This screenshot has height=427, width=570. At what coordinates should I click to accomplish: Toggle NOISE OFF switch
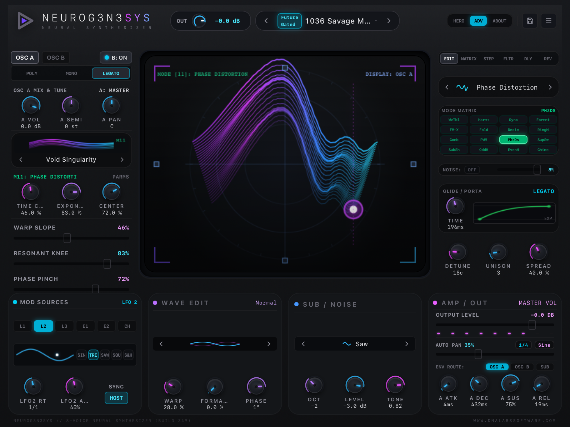pyautogui.click(x=472, y=170)
